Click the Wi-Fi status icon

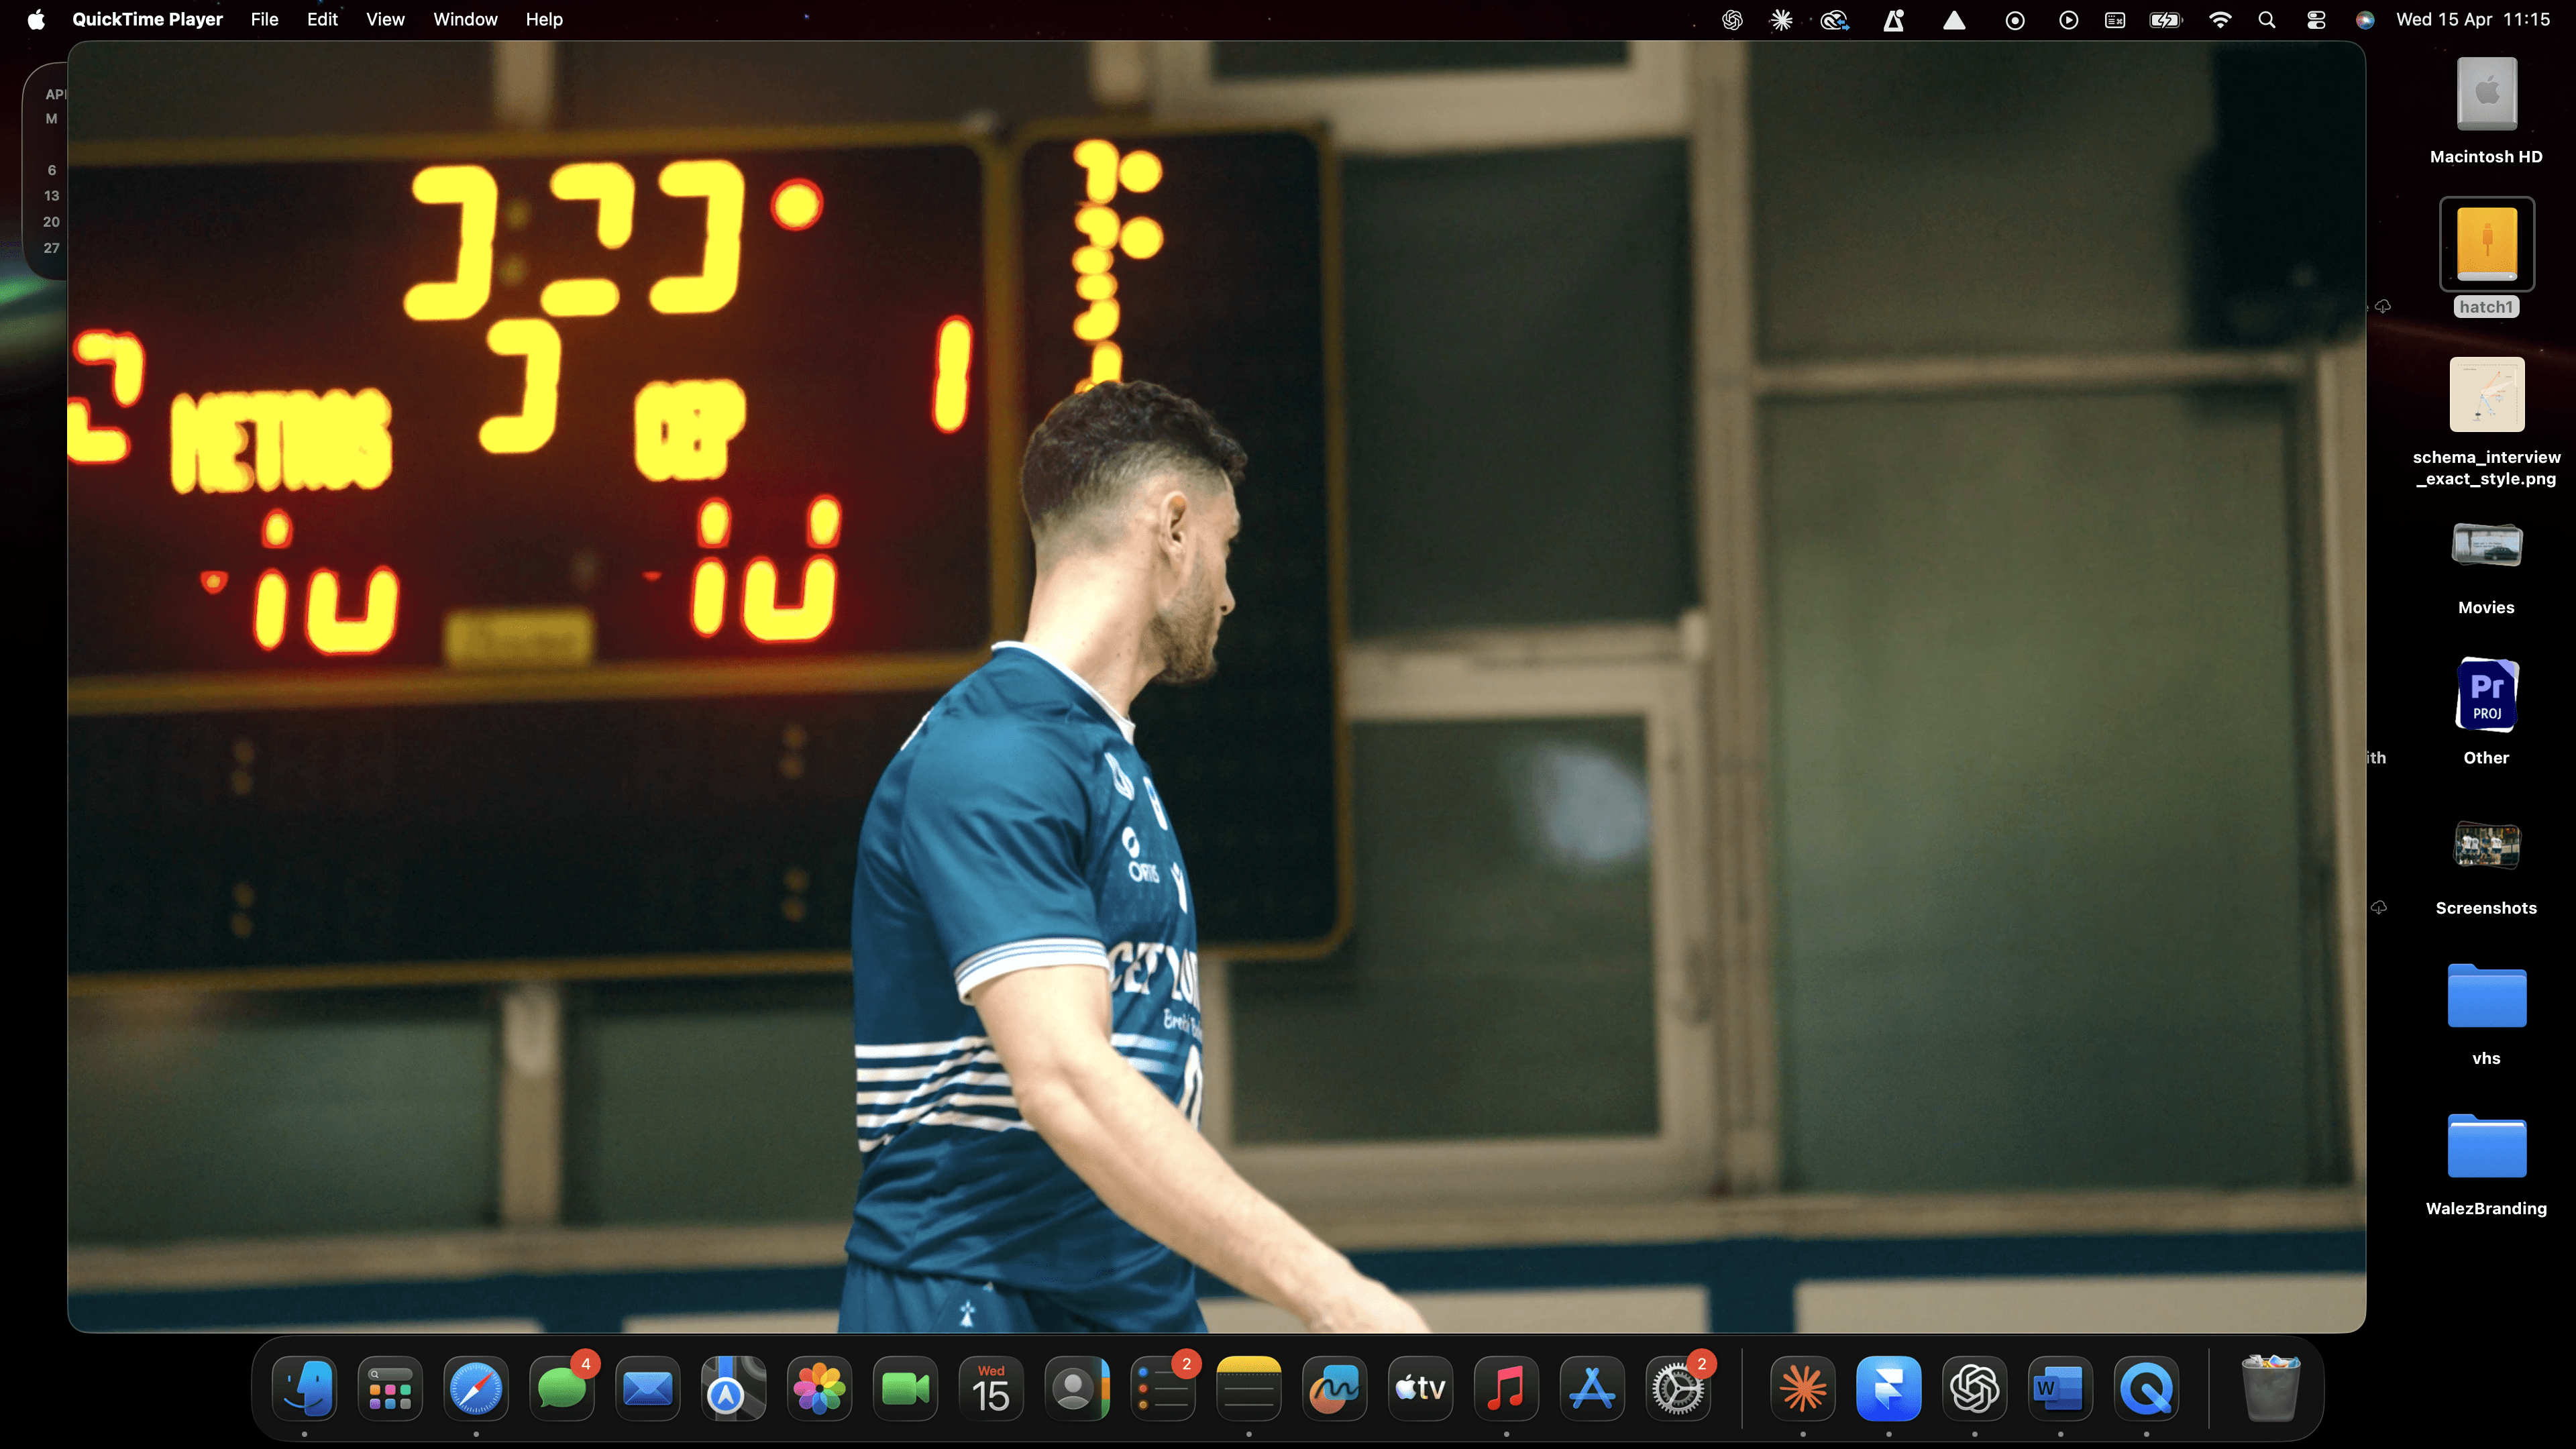point(2219,19)
